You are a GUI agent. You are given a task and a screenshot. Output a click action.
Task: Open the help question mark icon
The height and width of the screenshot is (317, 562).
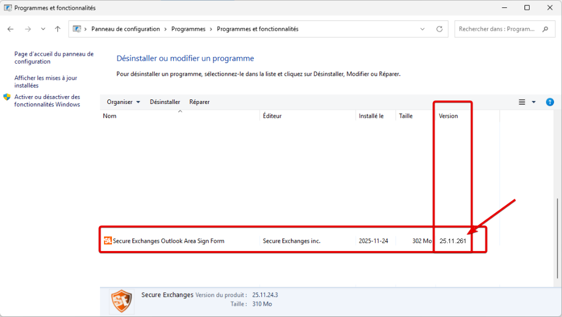550,102
